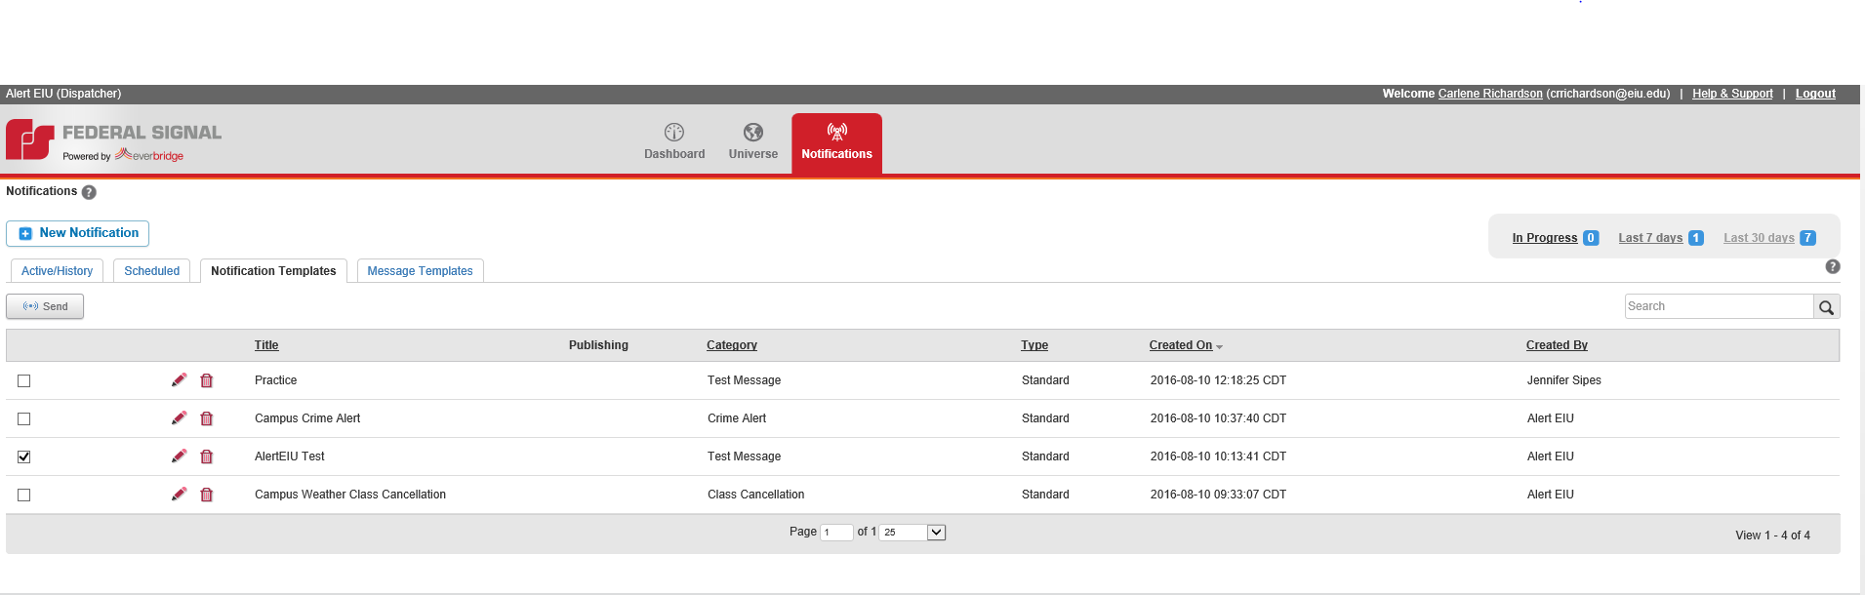Click the search magnifier icon

tap(1826, 307)
